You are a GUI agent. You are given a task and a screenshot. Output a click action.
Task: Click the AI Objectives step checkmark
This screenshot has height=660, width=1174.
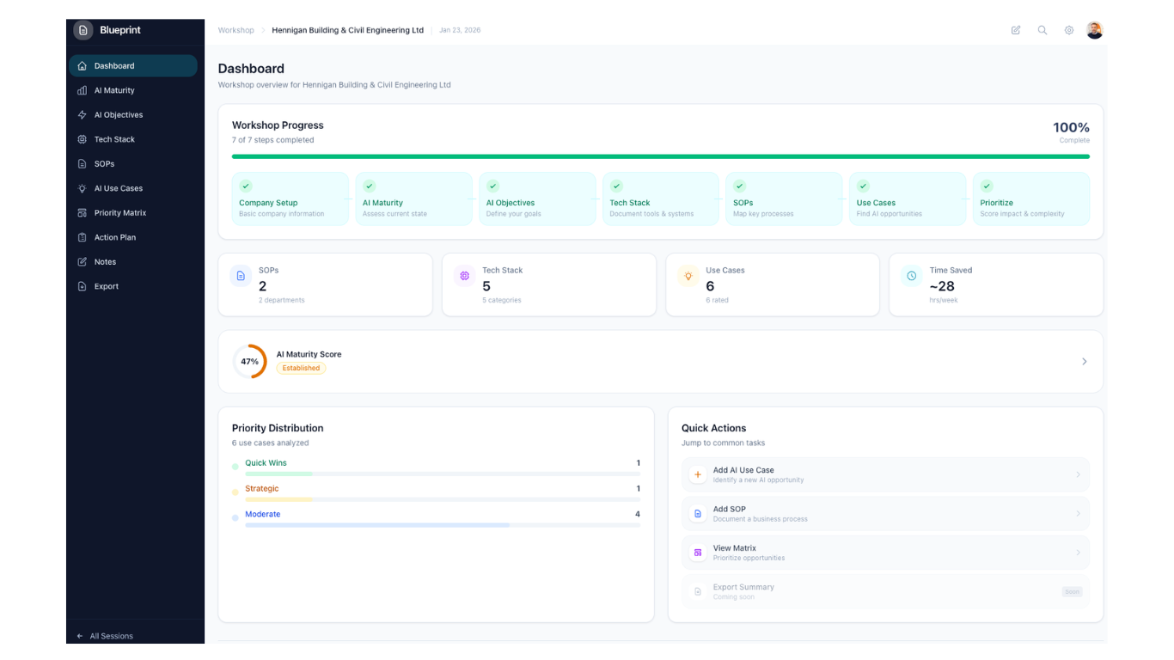click(493, 186)
